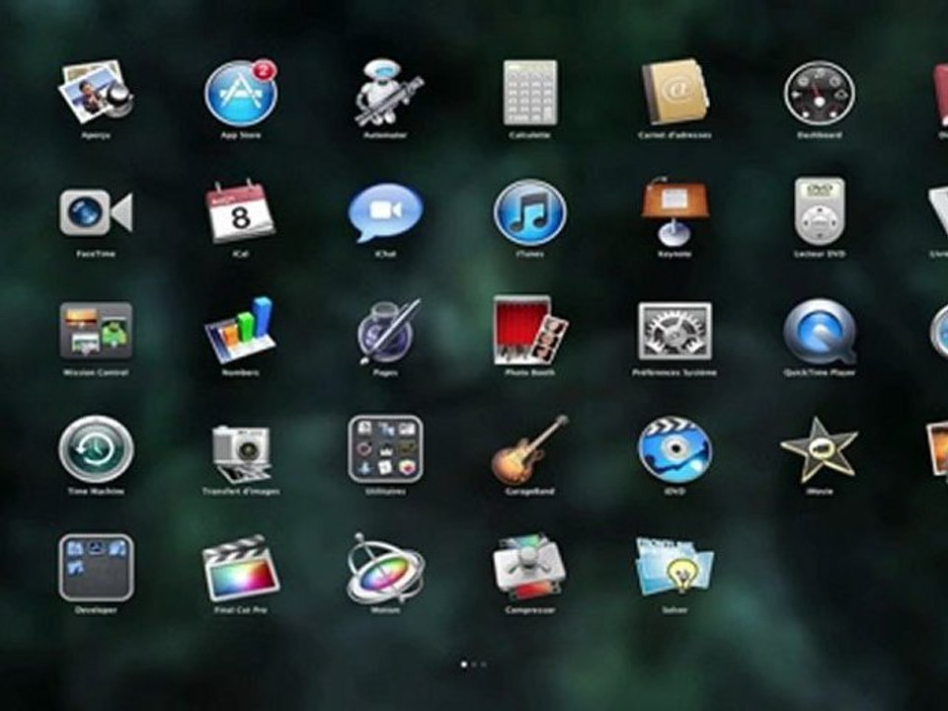This screenshot has width=948, height=711.
Task: Open the Solver lightbulb folder icon
Action: tap(674, 568)
